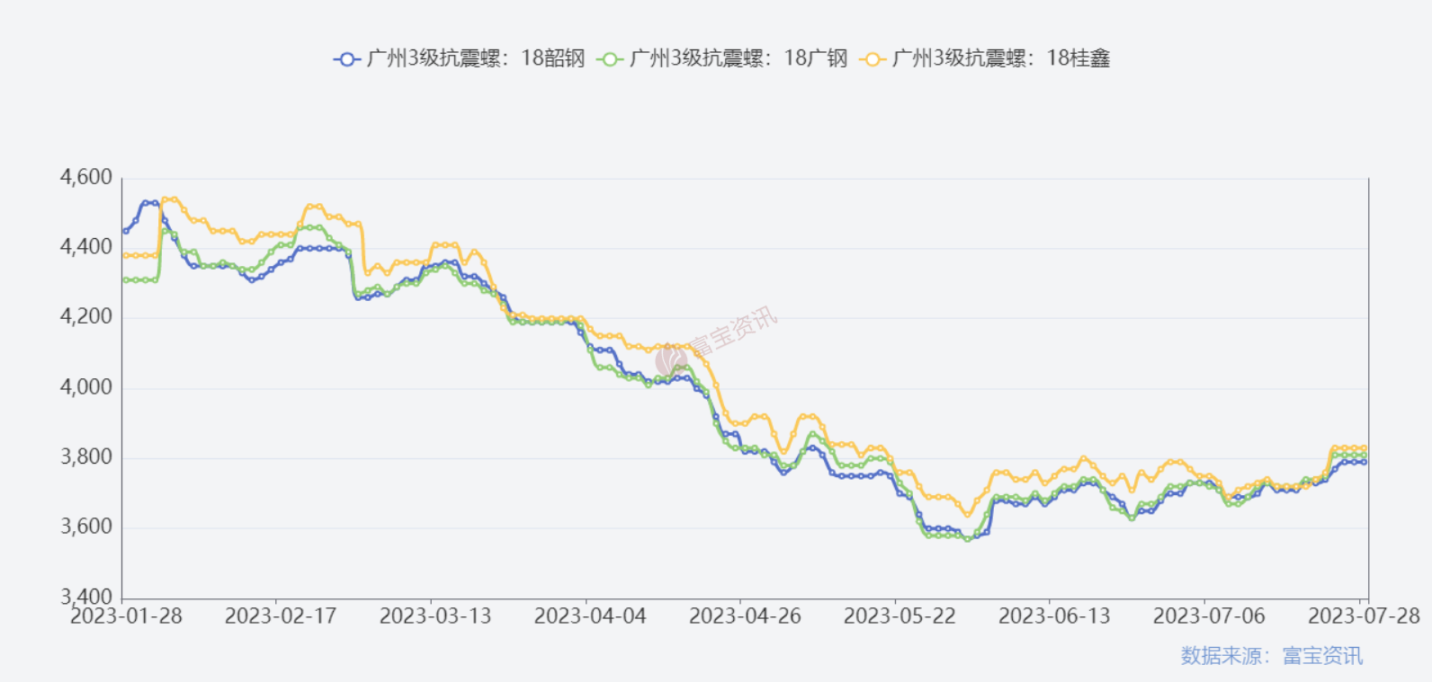Click the last yellow data point at right edge

point(1364,448)
